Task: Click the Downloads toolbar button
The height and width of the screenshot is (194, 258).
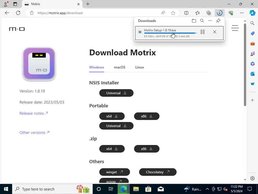Action: pos(220,13)
